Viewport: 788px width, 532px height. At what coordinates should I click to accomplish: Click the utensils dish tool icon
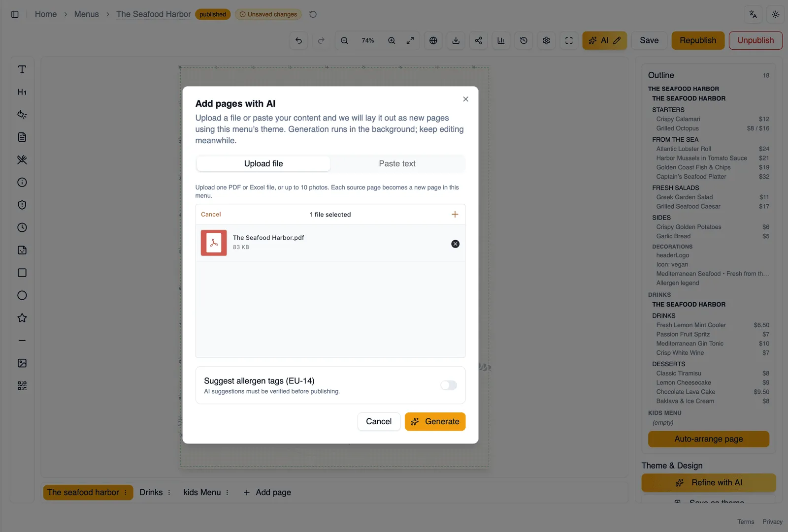click(x=22, y=159)
